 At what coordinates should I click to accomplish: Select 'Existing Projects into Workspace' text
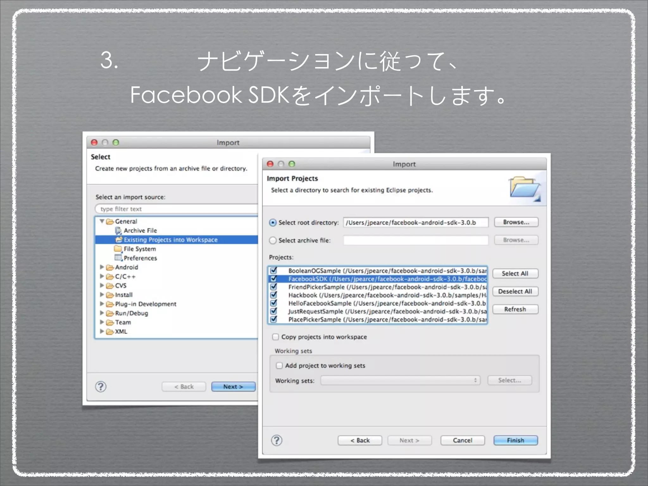tap(171, 240)
